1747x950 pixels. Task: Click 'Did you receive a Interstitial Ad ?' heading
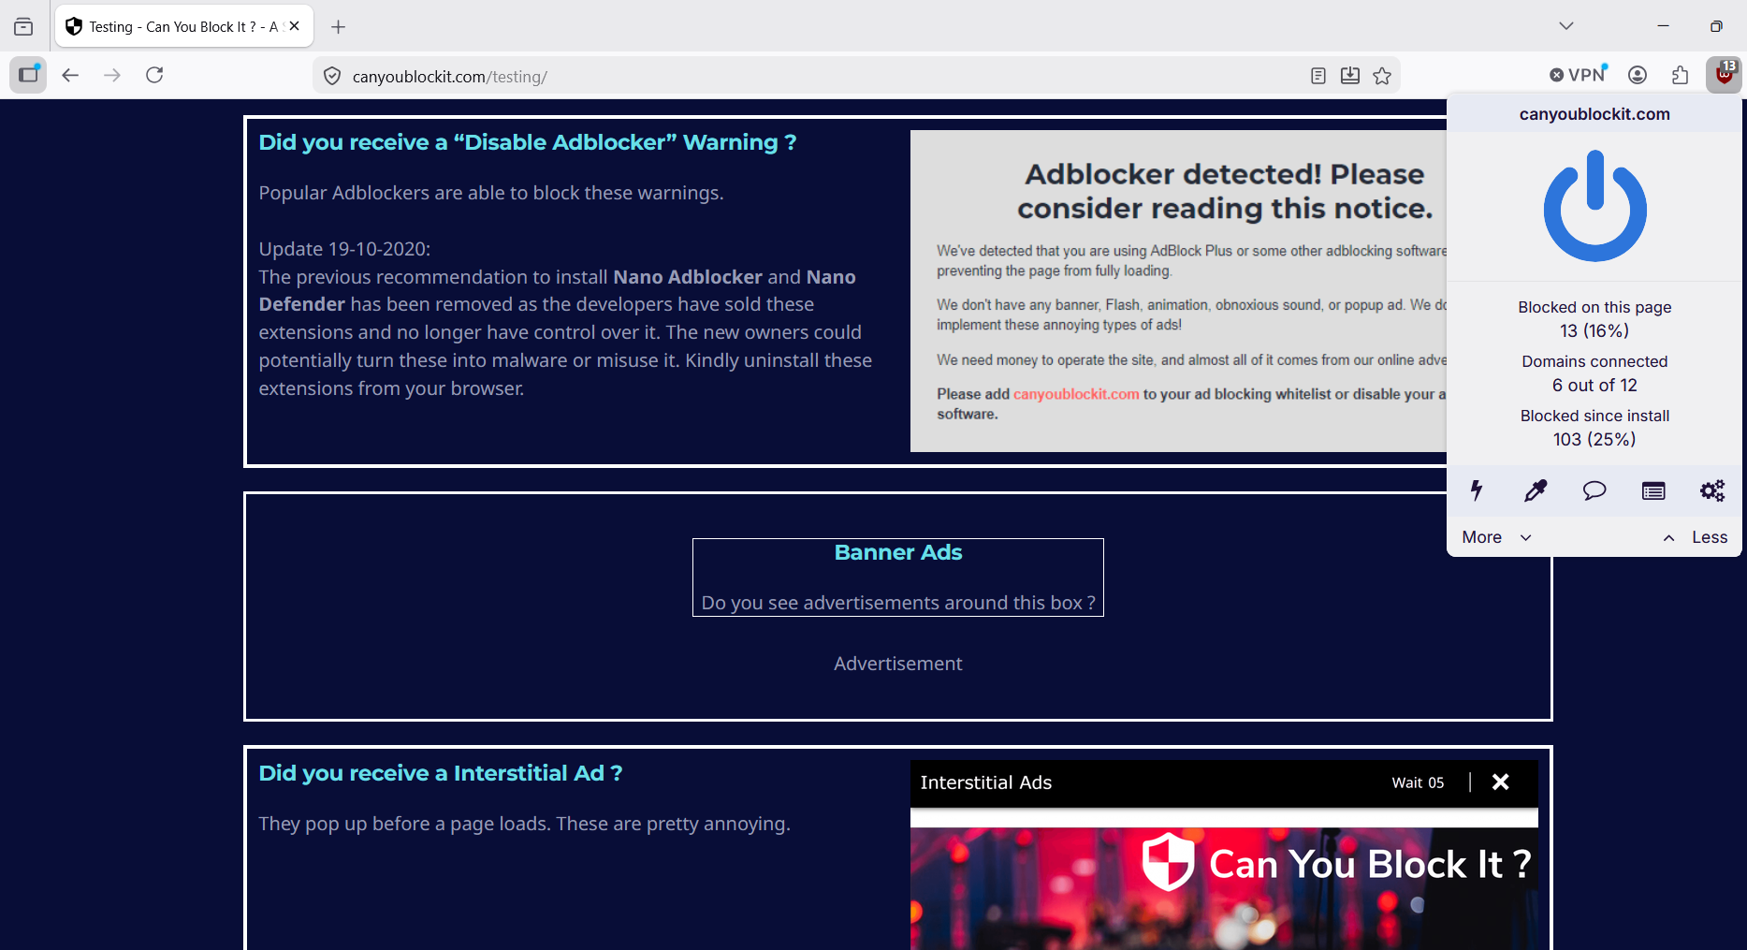coord(441,773)
